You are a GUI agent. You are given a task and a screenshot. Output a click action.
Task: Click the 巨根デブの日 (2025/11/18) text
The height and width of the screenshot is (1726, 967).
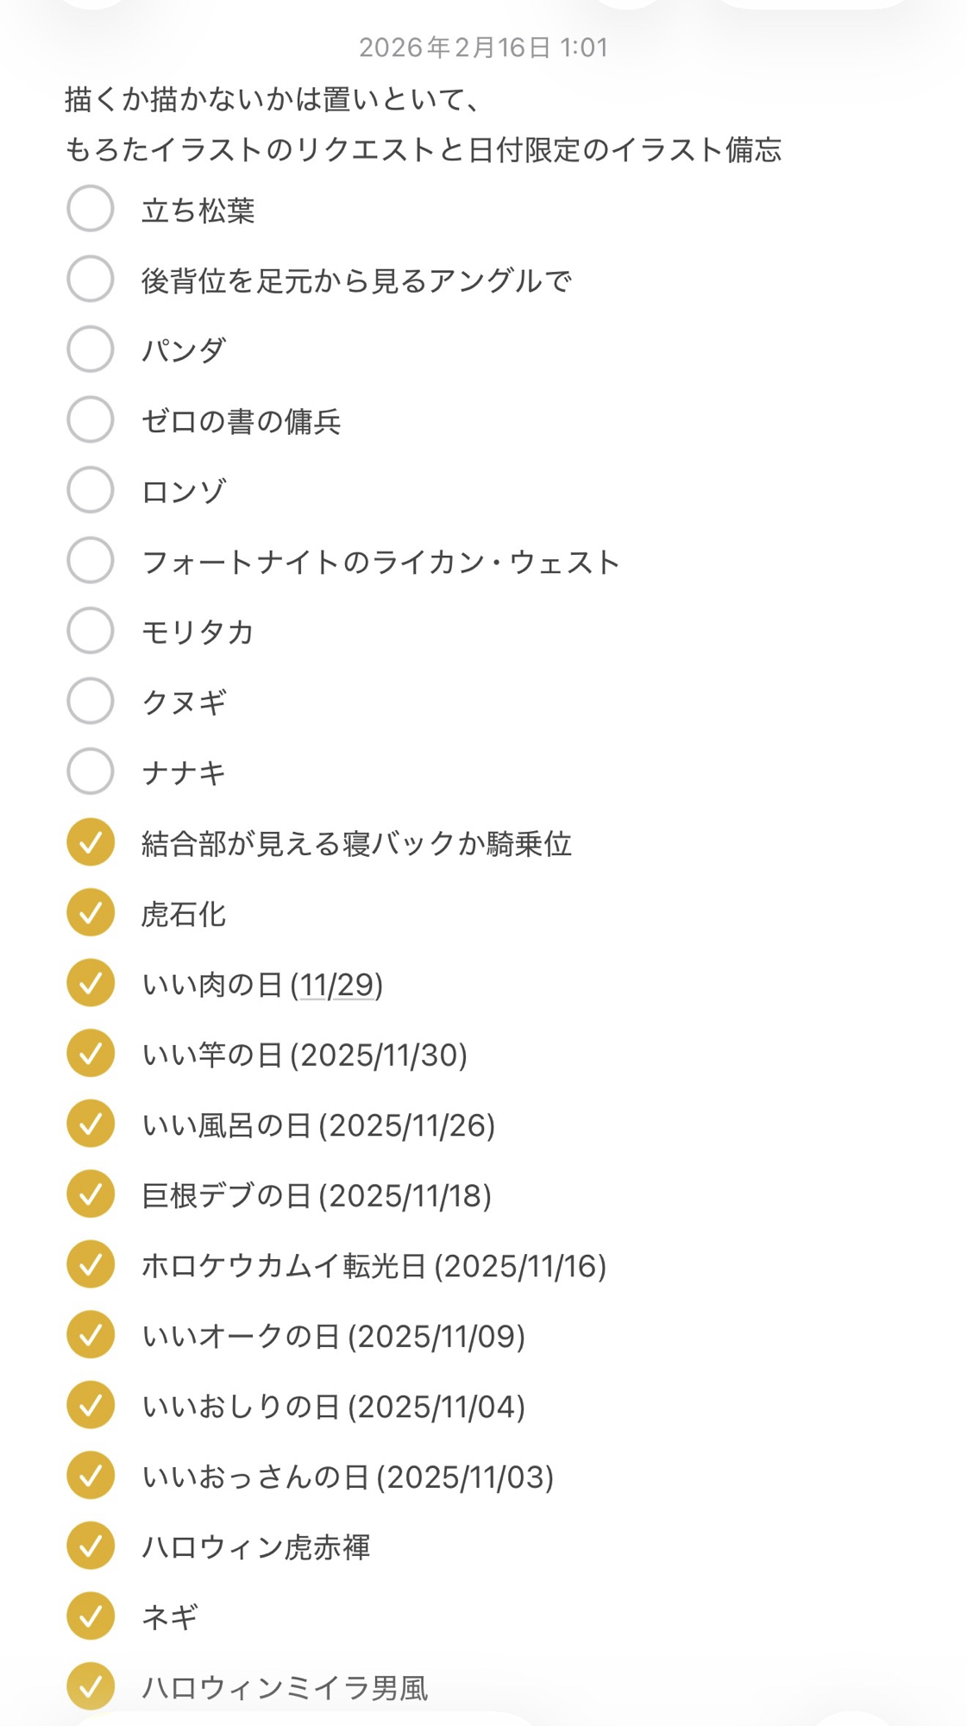pyautogui.click(x=317, y=1196)
